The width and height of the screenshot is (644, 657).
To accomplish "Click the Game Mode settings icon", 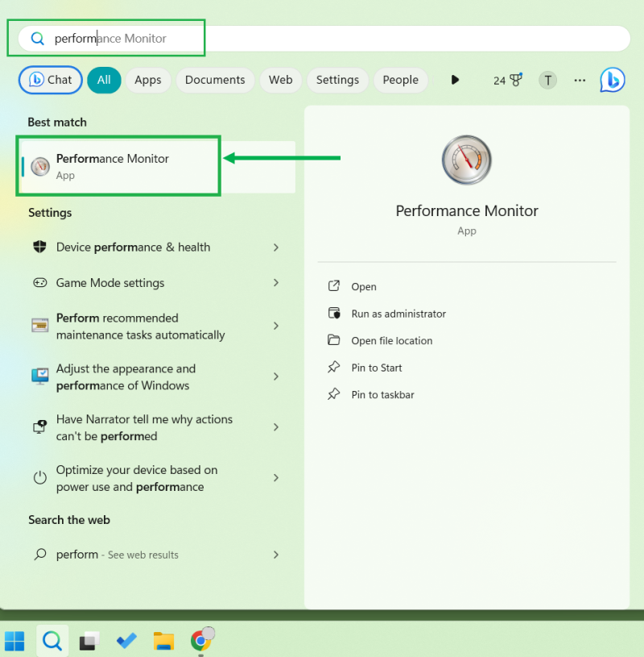I will click(x=39, y=283).
